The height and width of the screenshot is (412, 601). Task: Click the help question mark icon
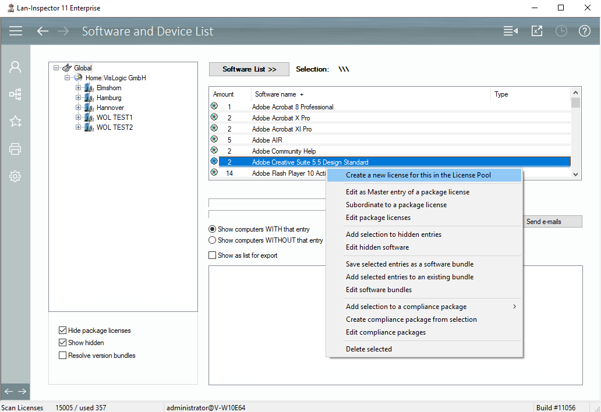pyautogui.click(x=584, y=31)
